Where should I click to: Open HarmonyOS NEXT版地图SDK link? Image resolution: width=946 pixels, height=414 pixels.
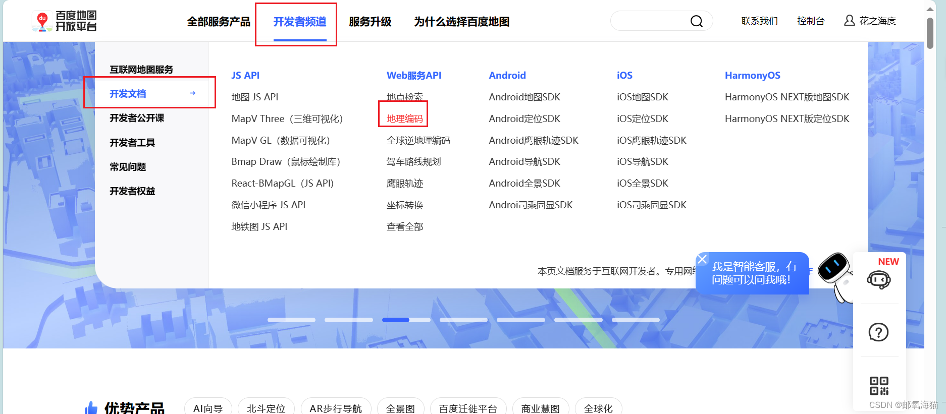point(787,97)
